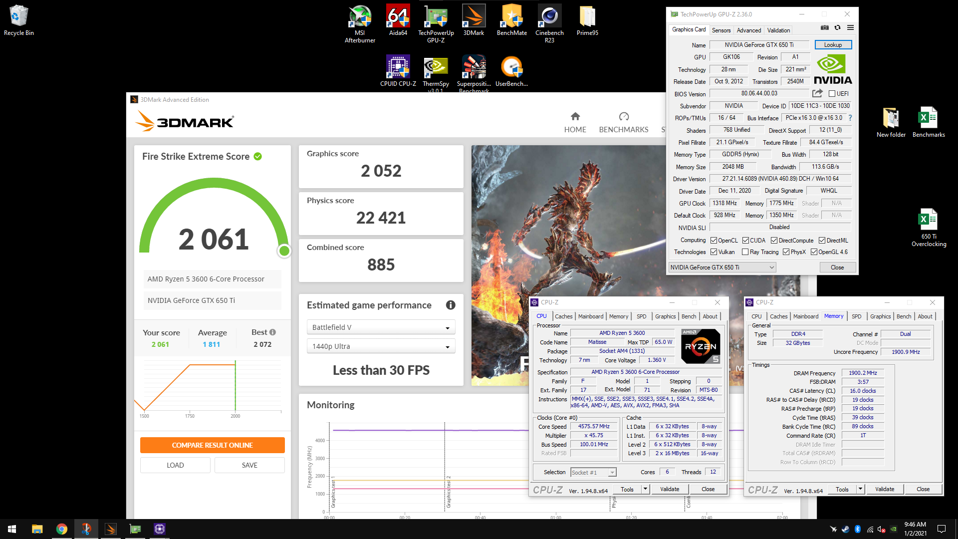Click the Lookup button in GPU-Z
958x539 pixels.
pos(833,45)
